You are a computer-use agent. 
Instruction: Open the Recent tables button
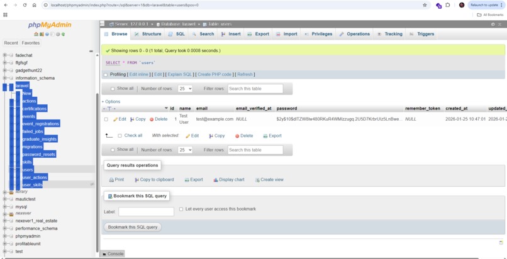(11, 43)
